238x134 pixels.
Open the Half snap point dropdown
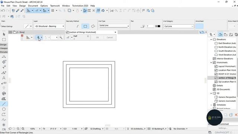[88, 36]
